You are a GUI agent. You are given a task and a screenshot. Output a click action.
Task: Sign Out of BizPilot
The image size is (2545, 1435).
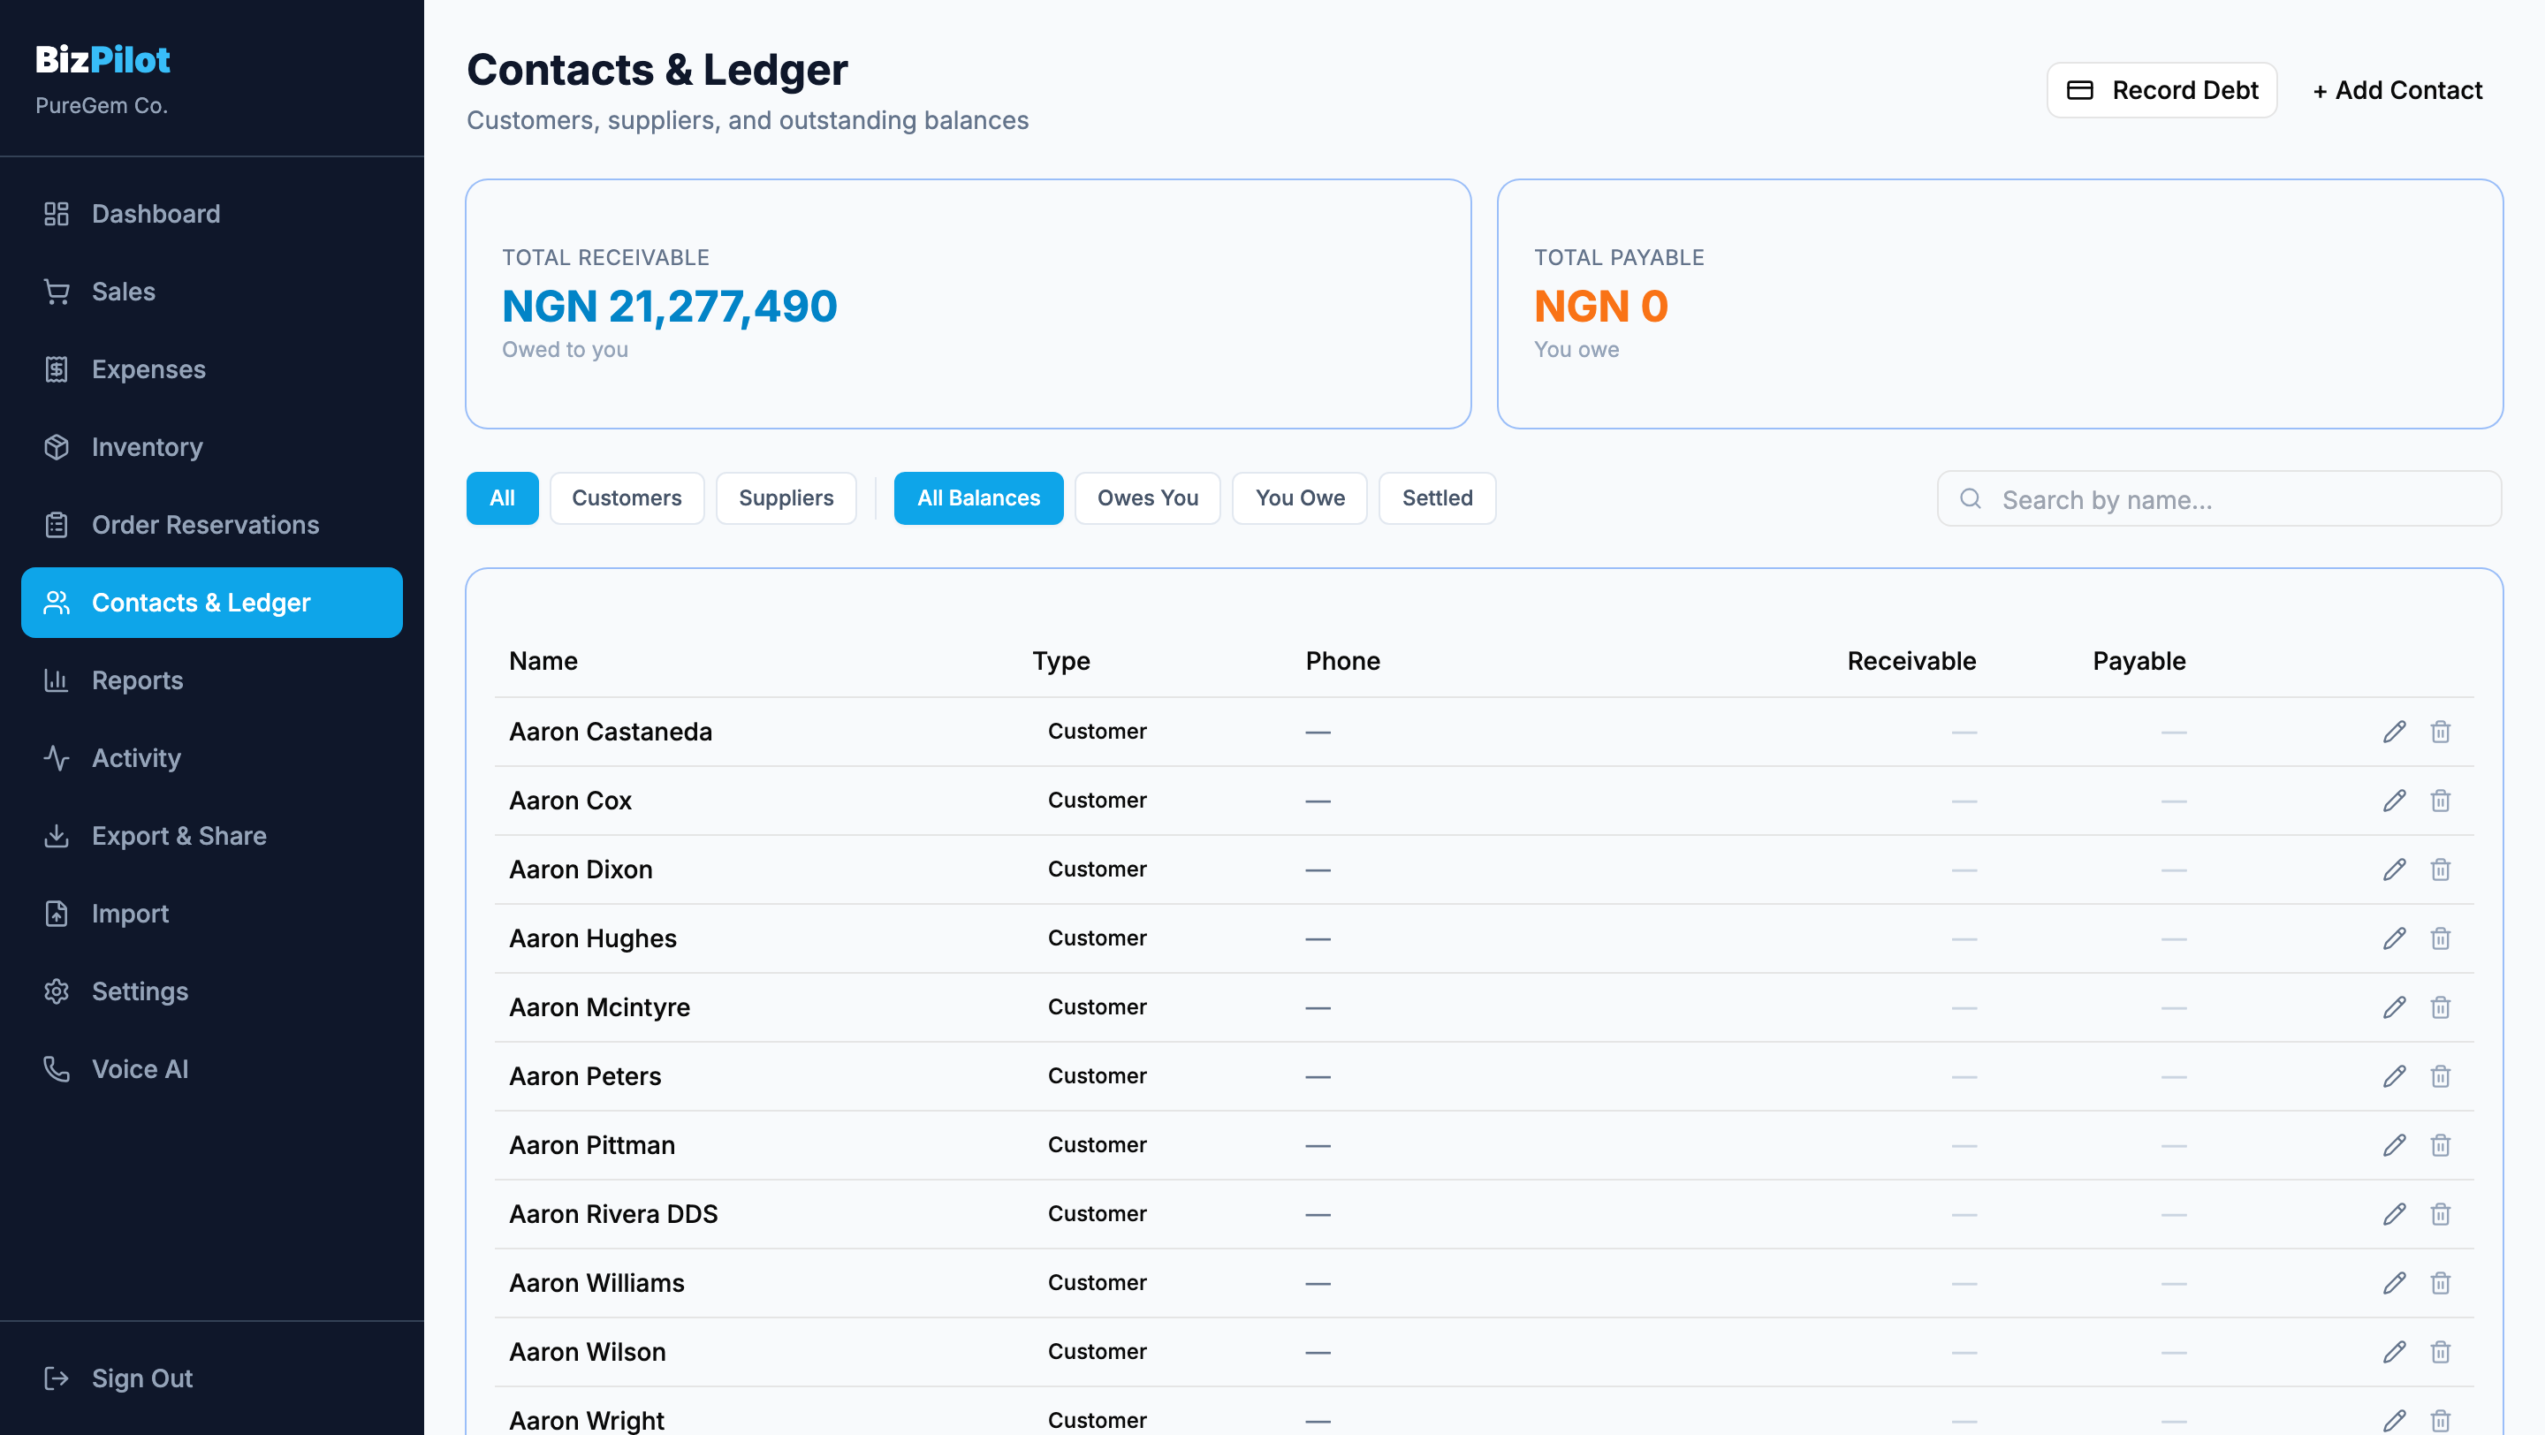pyautogui.click(x=211, y=1378)
